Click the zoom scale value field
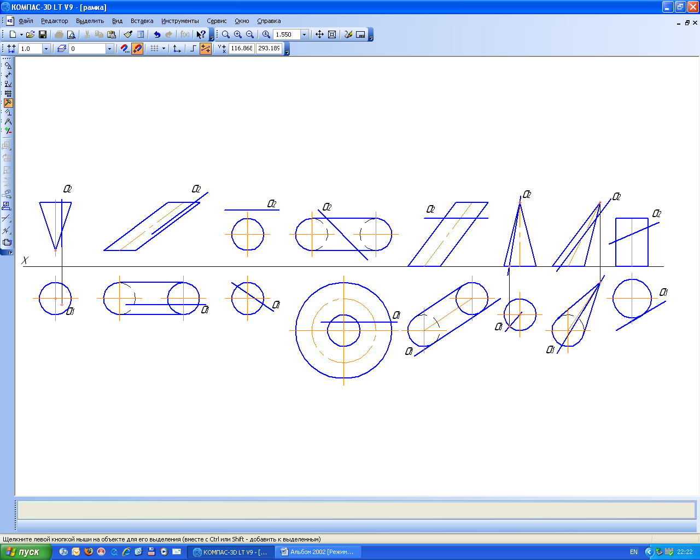Image resolution: width=700 pixels, height=560 pixels. pos(287,34)
